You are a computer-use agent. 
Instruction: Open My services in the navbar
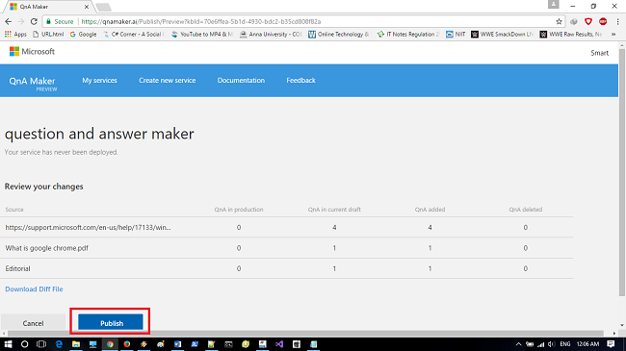point(99,80)
